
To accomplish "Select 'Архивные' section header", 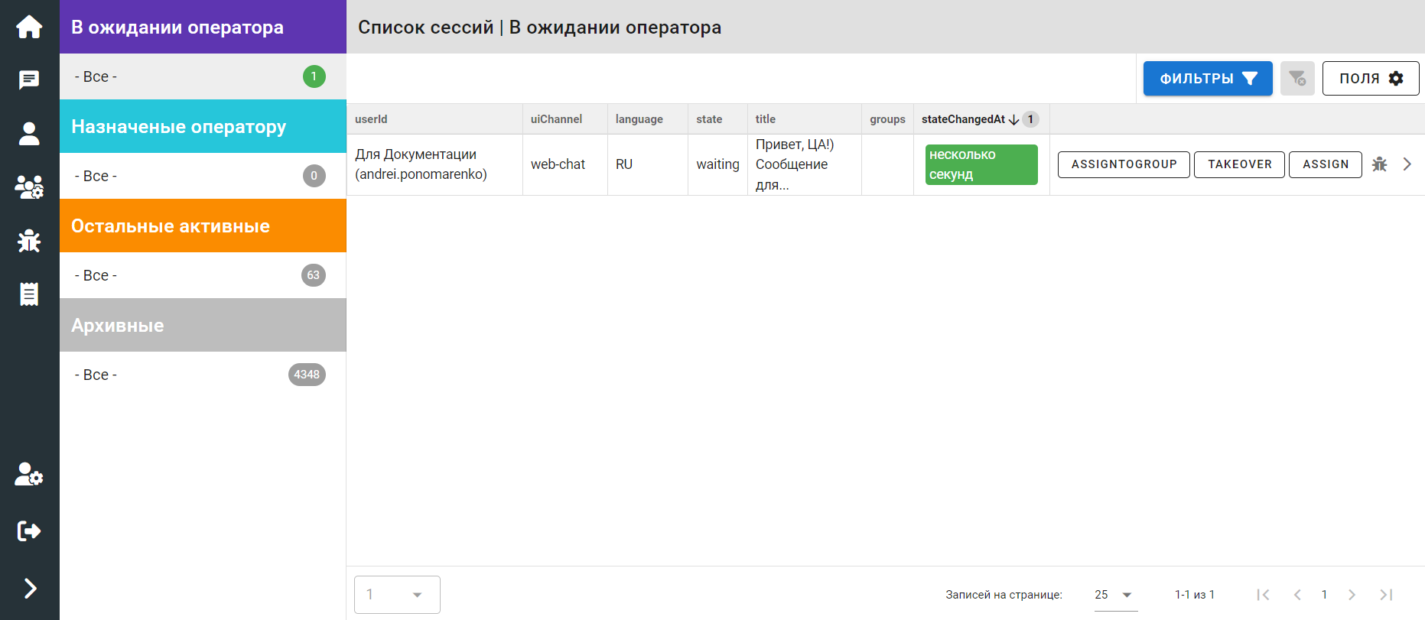I will click(203, 325).
